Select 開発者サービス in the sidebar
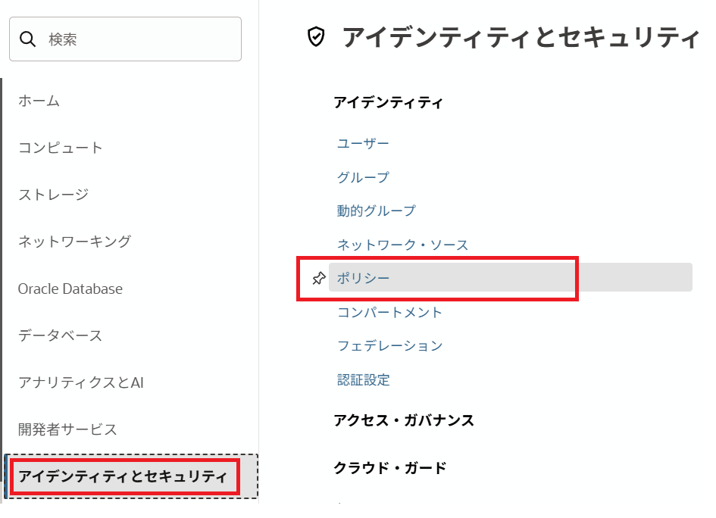Viewport: 716px width, 518px height. click(68, 429)
